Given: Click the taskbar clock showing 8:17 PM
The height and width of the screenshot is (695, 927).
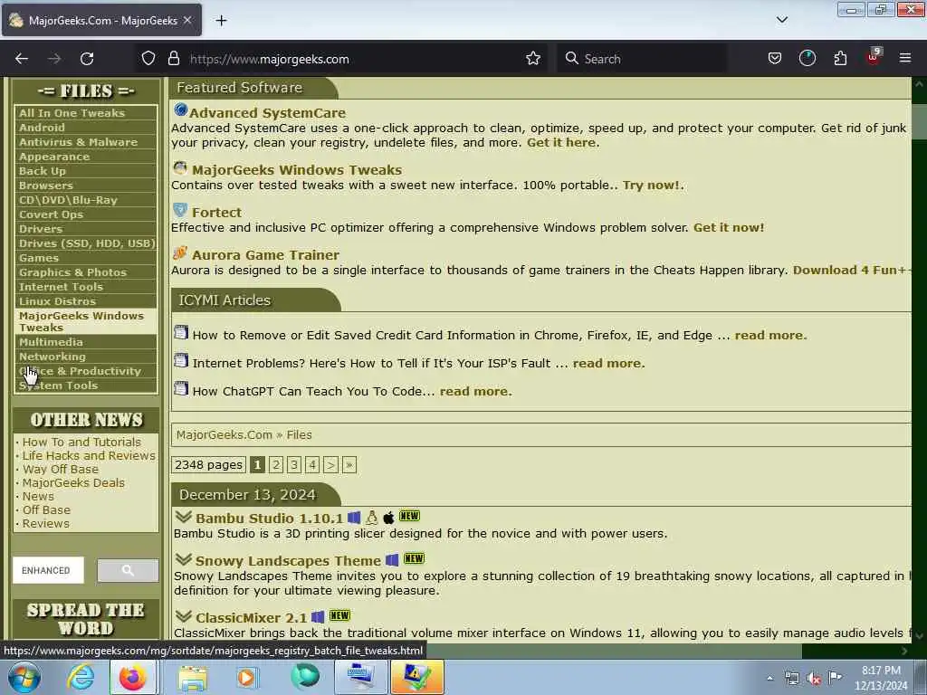Looking at the screenshot, I should 881,678.
